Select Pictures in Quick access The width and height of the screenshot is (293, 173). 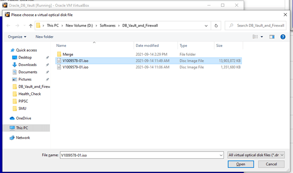(25, 79)
